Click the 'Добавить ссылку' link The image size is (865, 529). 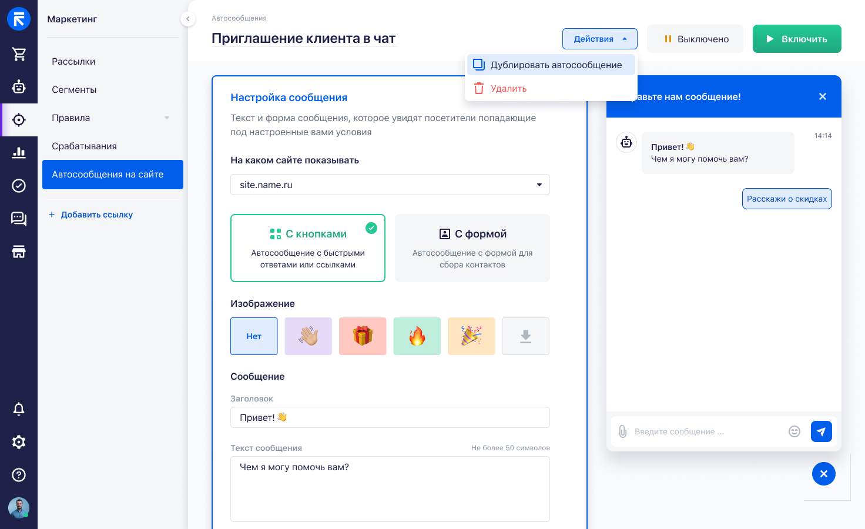coord(96,215)
